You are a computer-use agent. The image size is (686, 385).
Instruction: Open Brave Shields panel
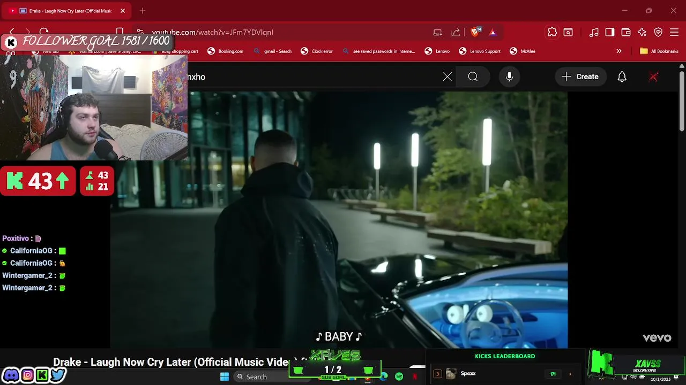(475, 32)
